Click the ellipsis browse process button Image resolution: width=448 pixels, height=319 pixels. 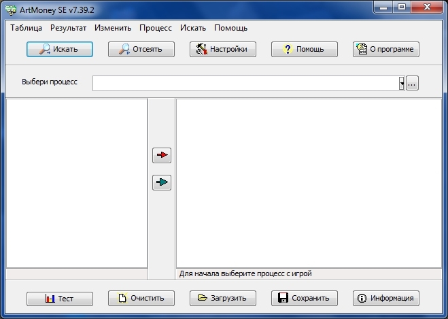413,83
